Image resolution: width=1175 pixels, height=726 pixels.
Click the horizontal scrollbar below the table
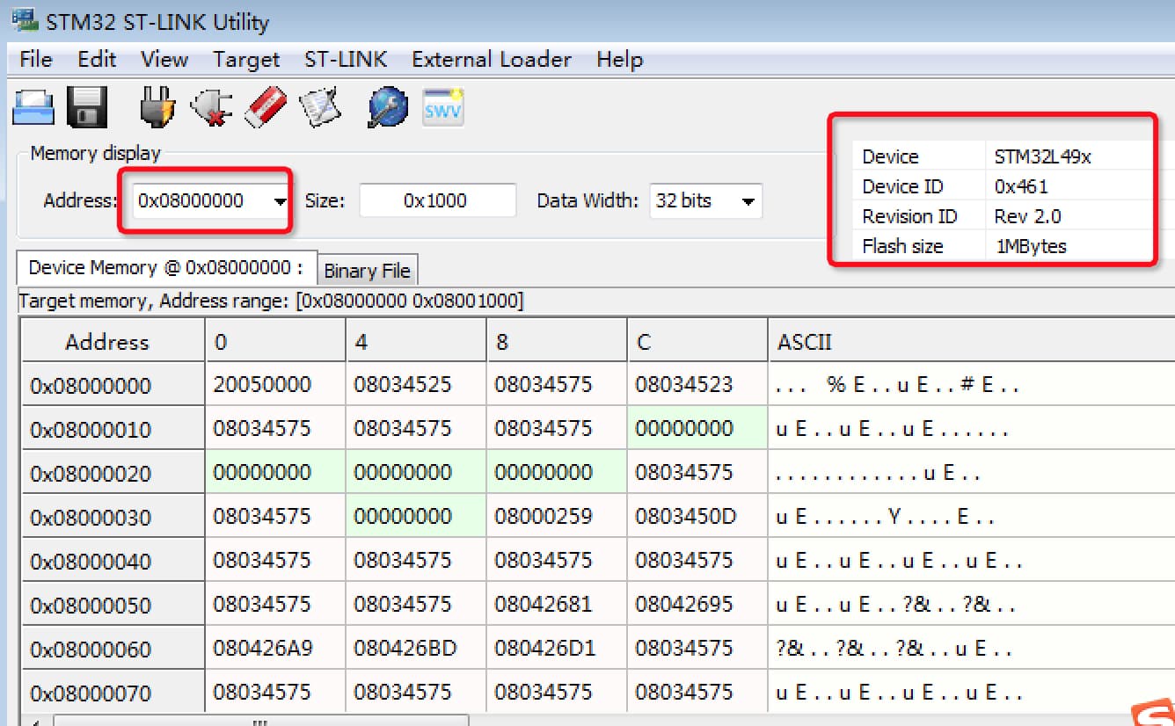pyautogui.click(x=259, y=720)
